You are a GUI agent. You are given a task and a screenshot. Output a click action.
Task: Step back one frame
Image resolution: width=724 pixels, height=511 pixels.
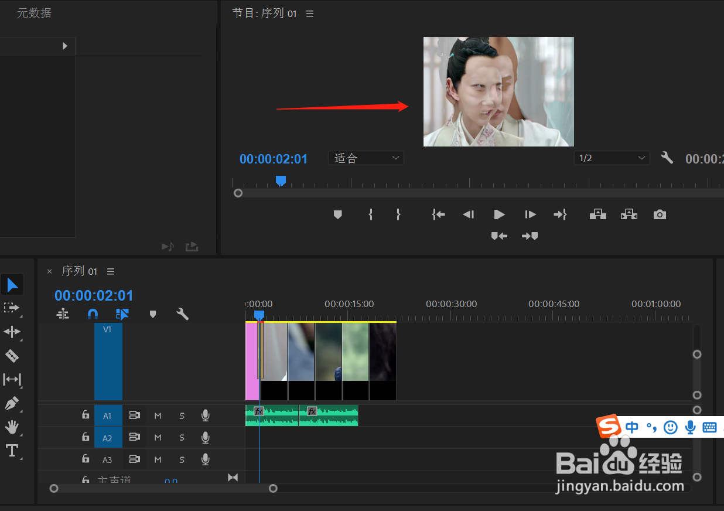coord(468,214)
